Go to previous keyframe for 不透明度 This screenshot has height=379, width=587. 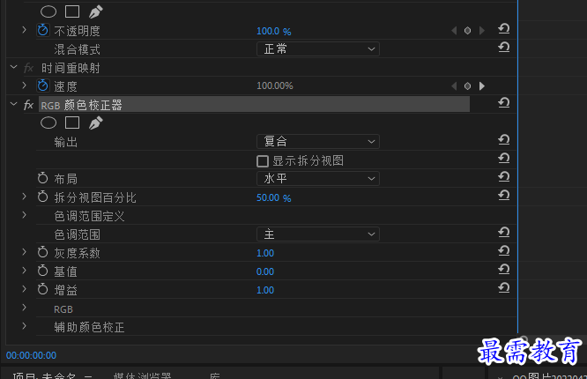coord(454,30)
